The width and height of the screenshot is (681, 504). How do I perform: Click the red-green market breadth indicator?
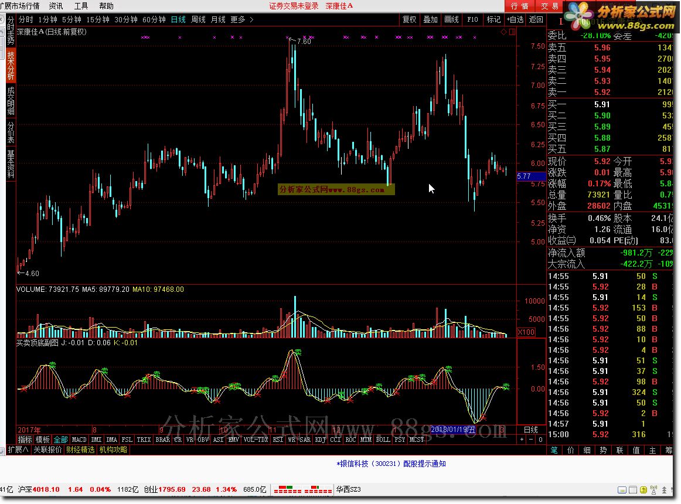(303, 490)
